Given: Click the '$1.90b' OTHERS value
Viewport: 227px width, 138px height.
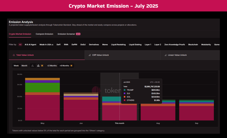Looking at the screenshot, I should click(x=157, y=100).
